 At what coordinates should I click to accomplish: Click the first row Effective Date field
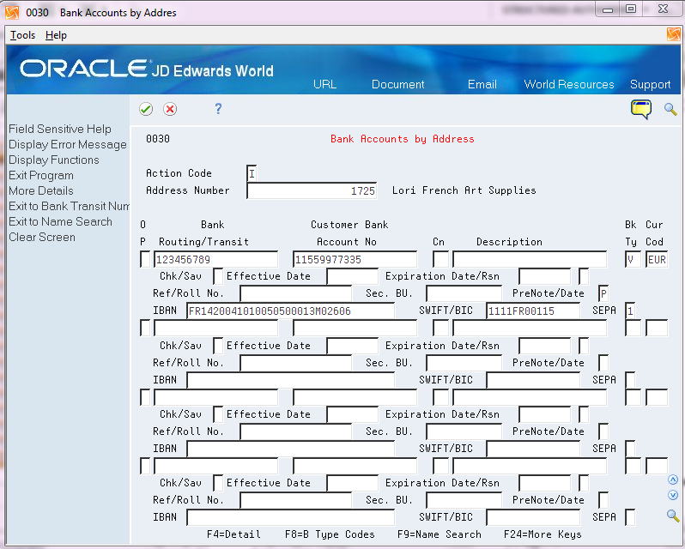coord(352,277)
